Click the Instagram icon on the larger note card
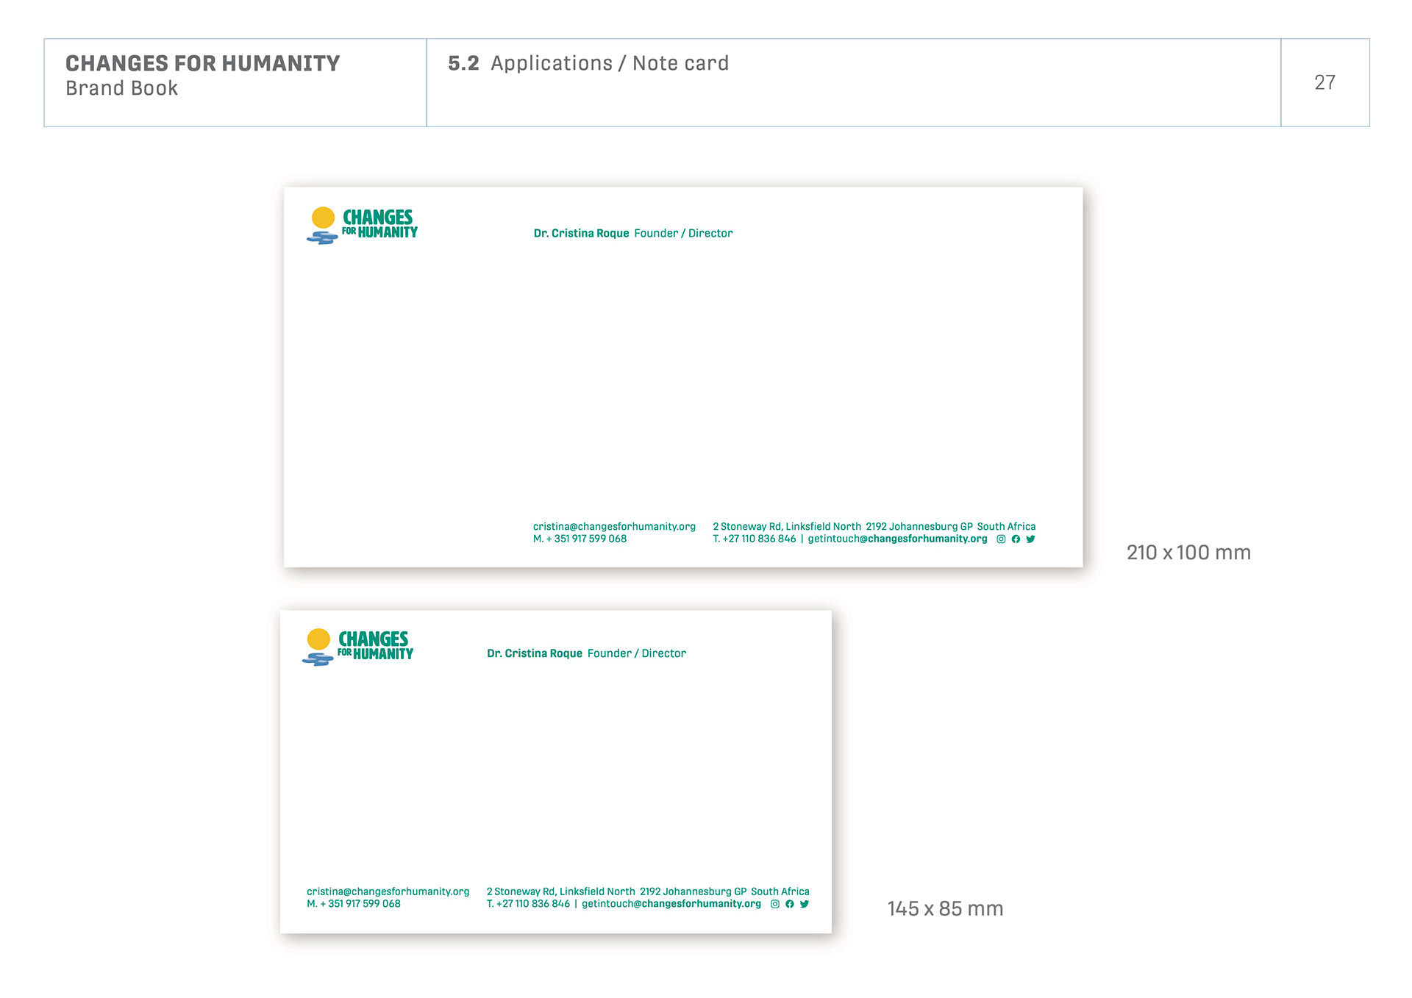Viewport: 1412px width, 998px height. point(1001,539)
